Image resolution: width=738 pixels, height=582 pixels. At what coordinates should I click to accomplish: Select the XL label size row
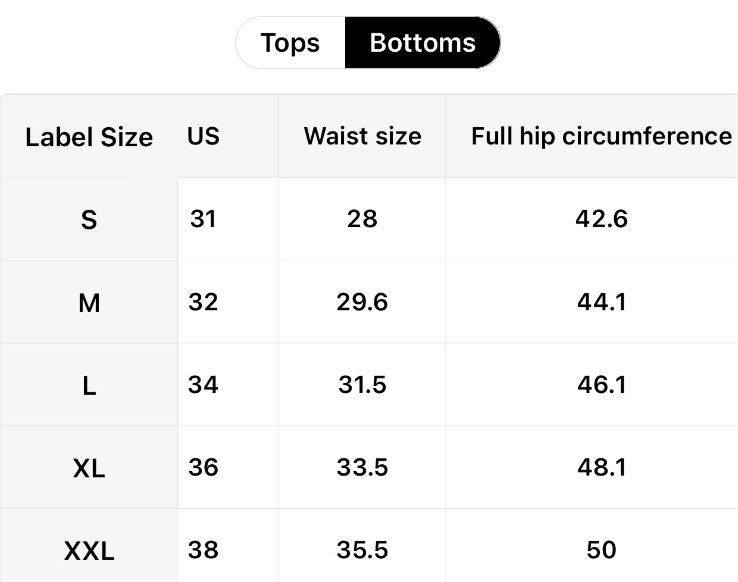89,468
